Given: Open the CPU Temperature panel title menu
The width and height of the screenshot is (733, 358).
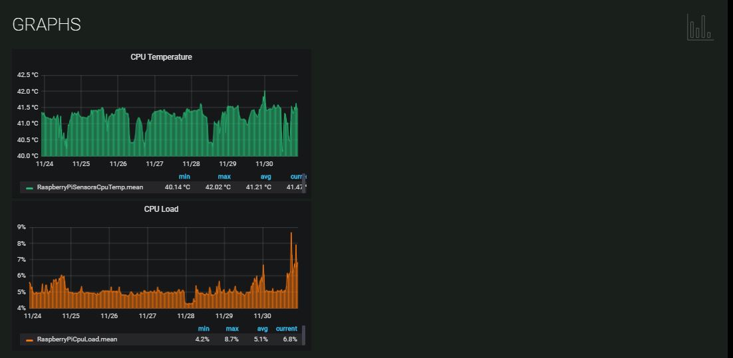Looking at the screenshot, I should click(x=161, y=57).
